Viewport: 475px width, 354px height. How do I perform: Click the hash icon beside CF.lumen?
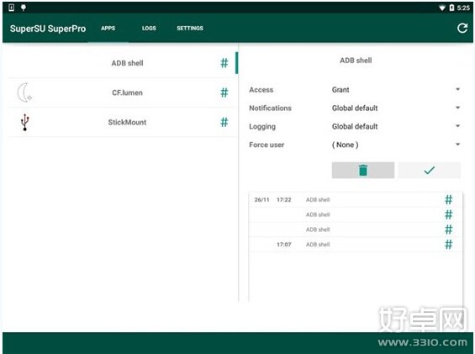(224, 92)
